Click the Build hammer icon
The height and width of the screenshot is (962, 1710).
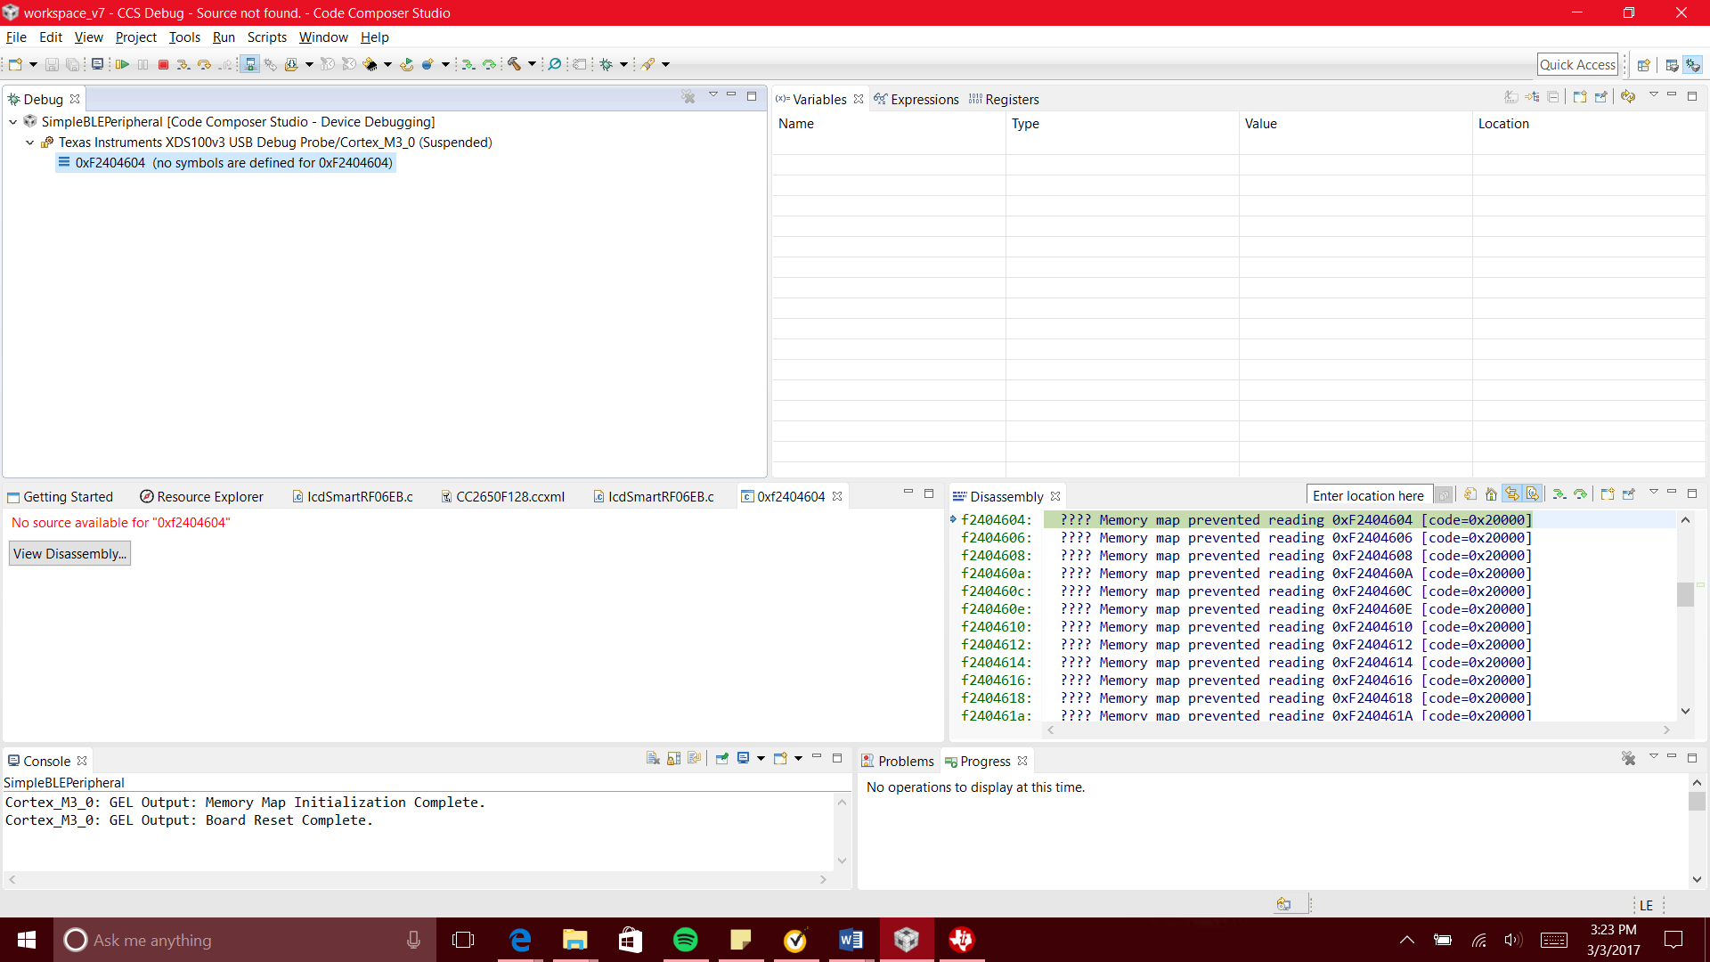tap(514, 64)
